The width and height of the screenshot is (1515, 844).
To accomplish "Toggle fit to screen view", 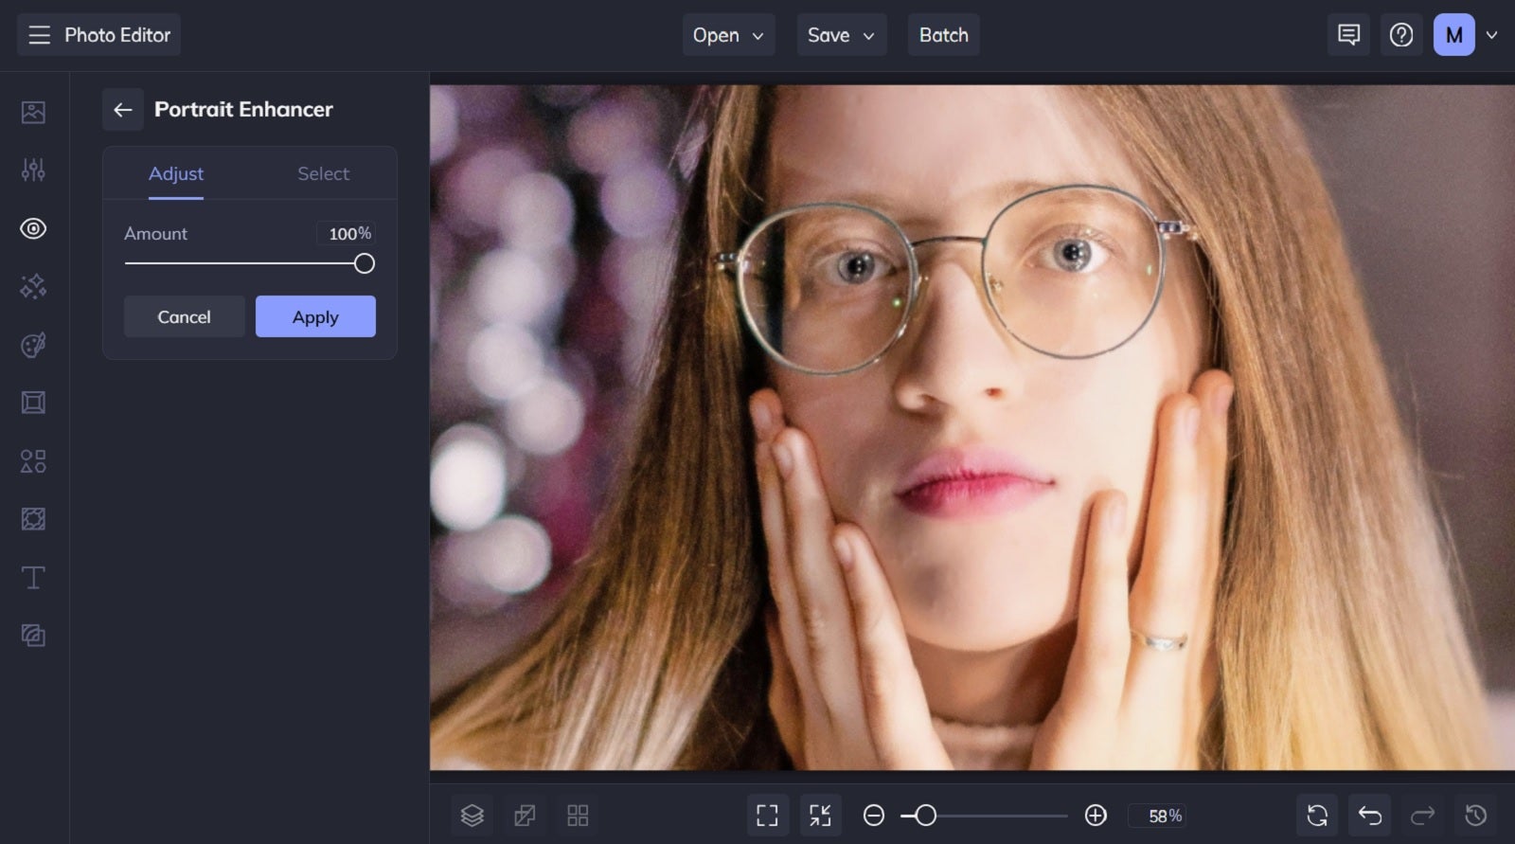I will (820, 816).
